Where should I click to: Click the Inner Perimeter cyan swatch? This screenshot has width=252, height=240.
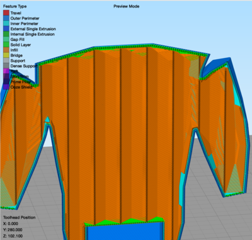tap(6, 23)
